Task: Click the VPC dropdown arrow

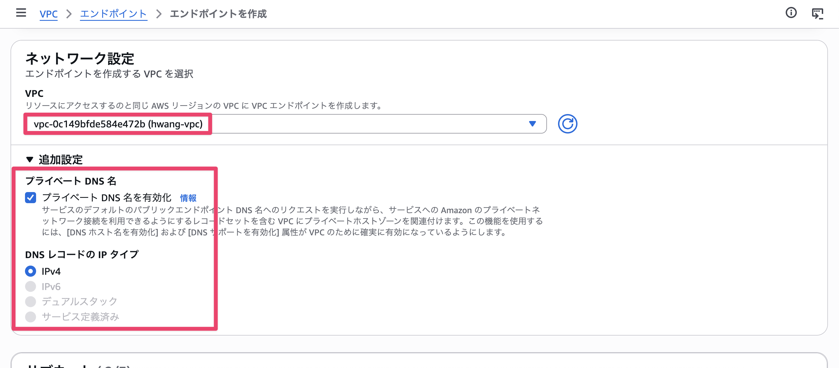Action: (532, 124)
